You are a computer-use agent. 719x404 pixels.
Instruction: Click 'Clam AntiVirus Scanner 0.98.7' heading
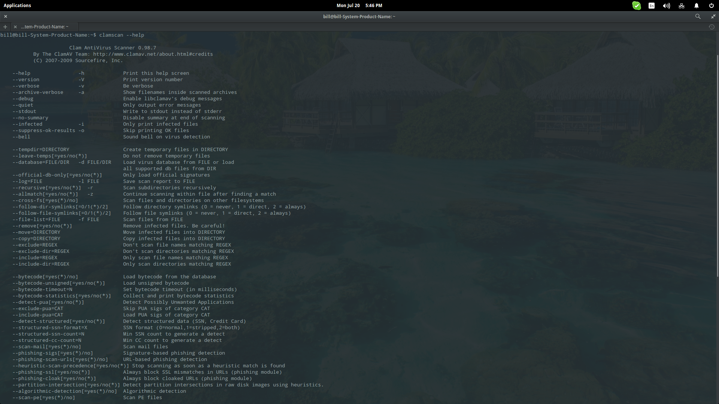[x=113, y=48]
